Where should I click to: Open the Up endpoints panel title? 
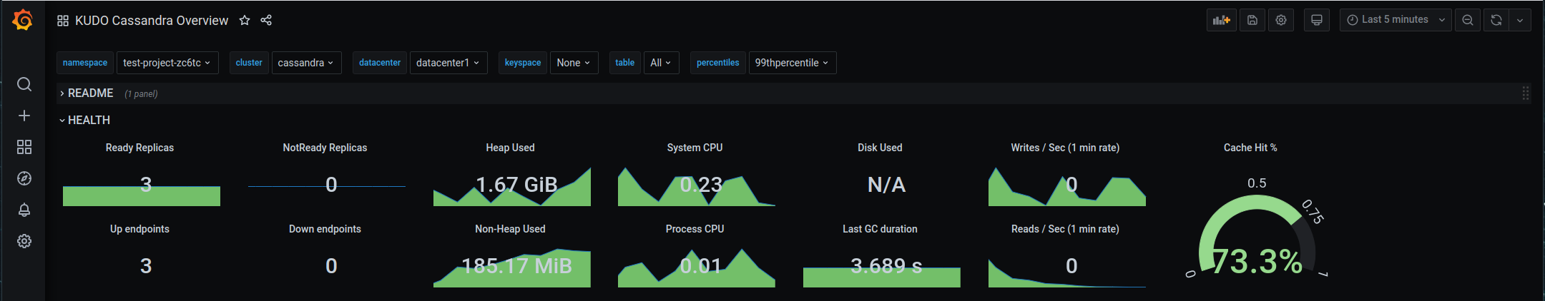pyautogui.click(x=139, y=229)
